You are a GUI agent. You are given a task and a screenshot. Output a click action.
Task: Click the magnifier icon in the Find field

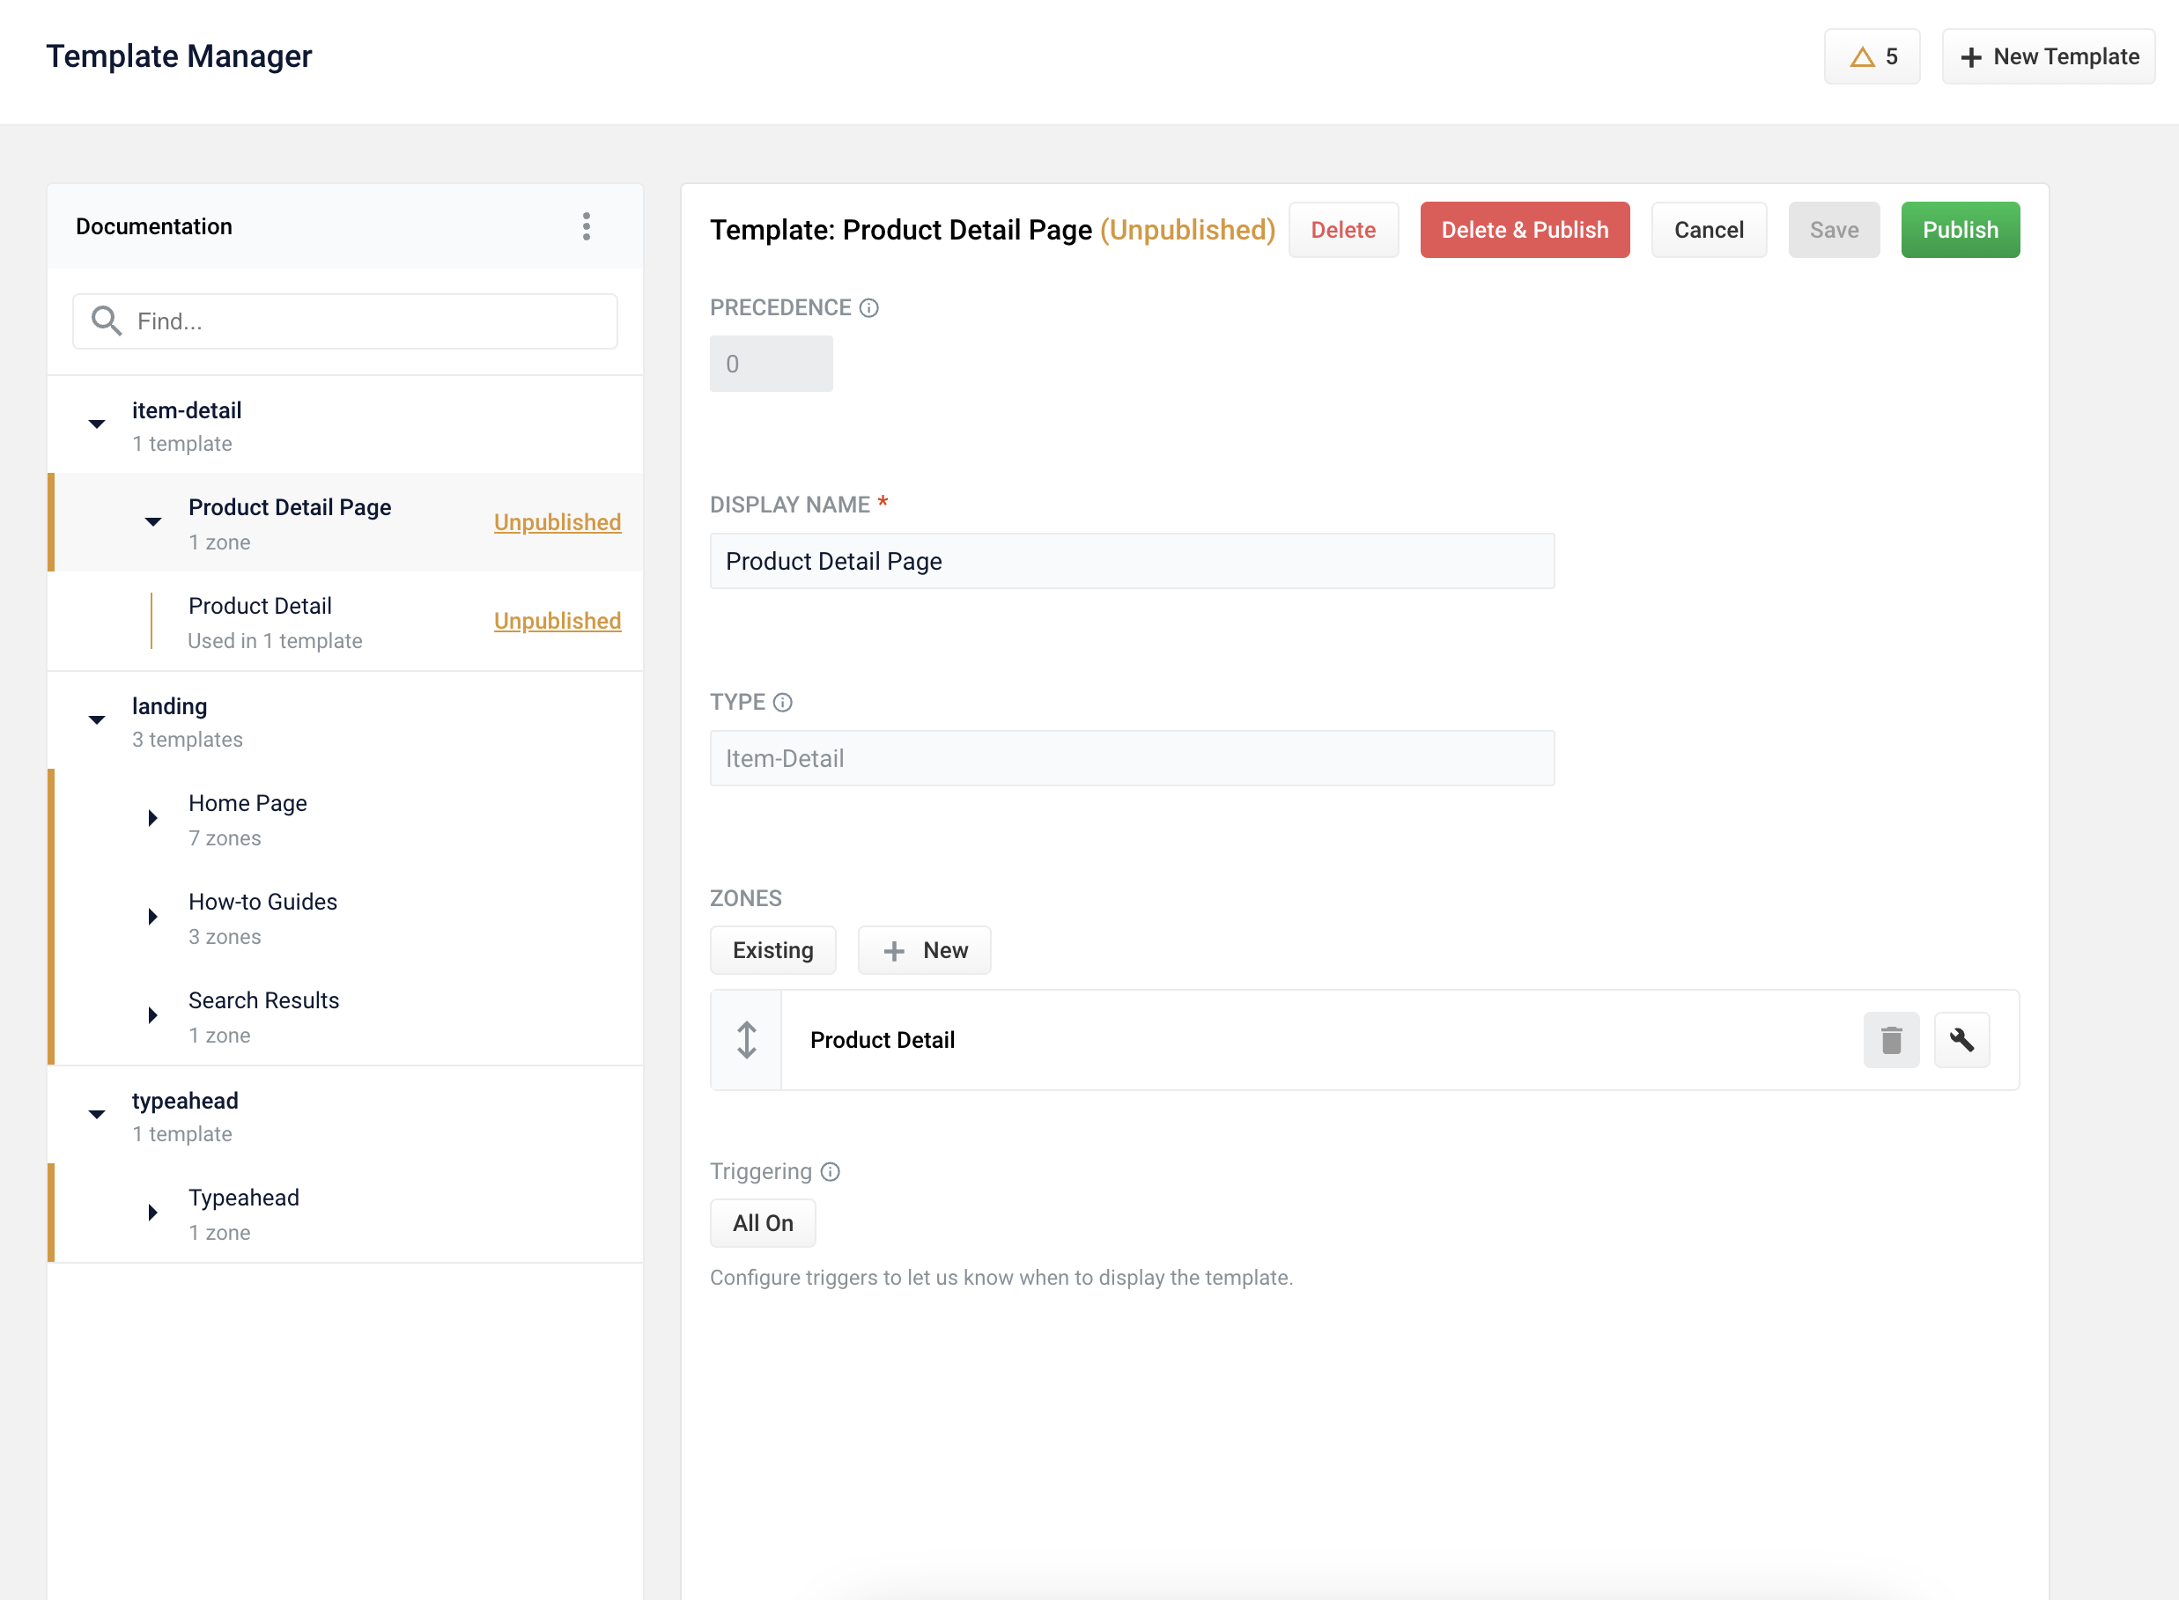pos(107,321)
